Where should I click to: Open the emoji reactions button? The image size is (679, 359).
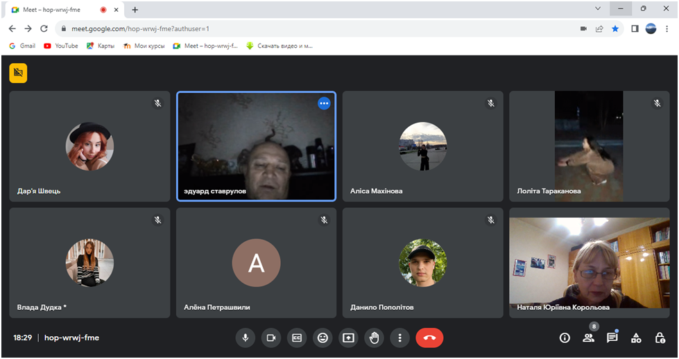(x=323, y=338)
